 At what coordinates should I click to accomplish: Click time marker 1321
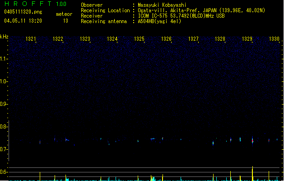[31, 39]
